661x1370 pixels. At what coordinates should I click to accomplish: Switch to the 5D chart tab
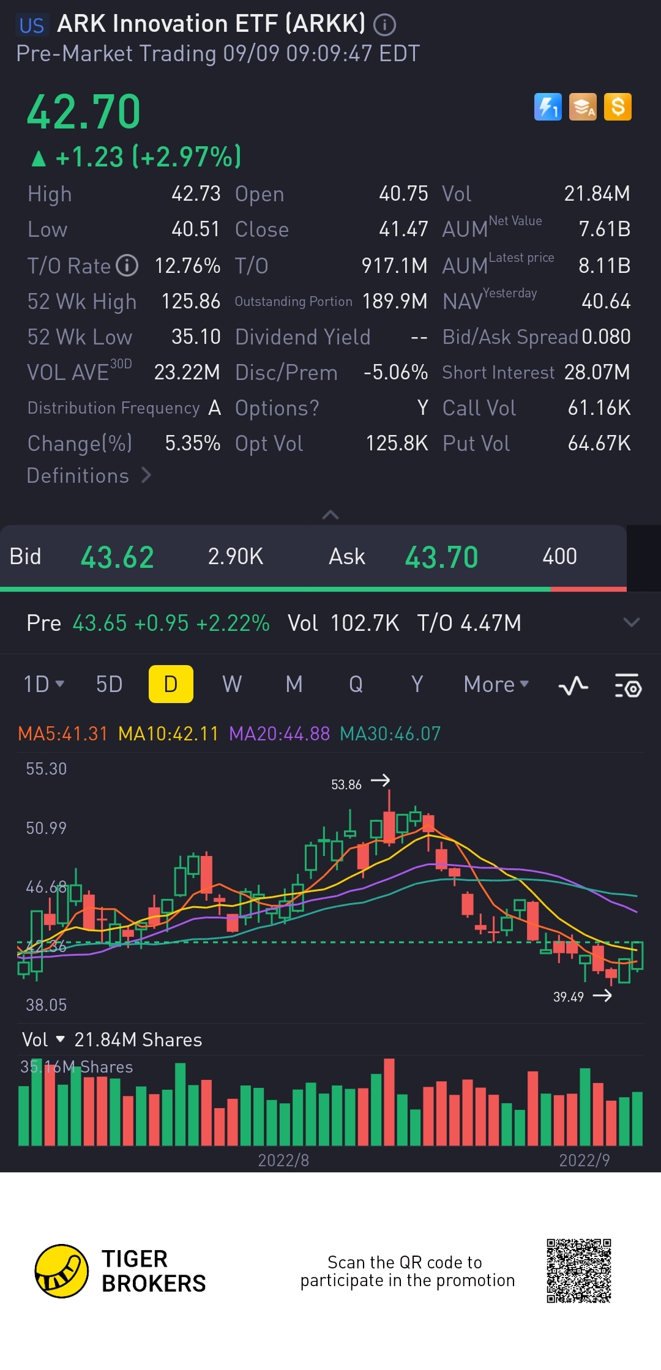click(x=110, y=684)
